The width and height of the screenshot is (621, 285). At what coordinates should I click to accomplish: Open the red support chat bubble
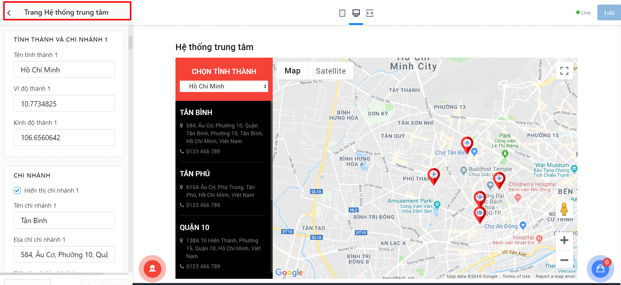[x=152, y=269]
